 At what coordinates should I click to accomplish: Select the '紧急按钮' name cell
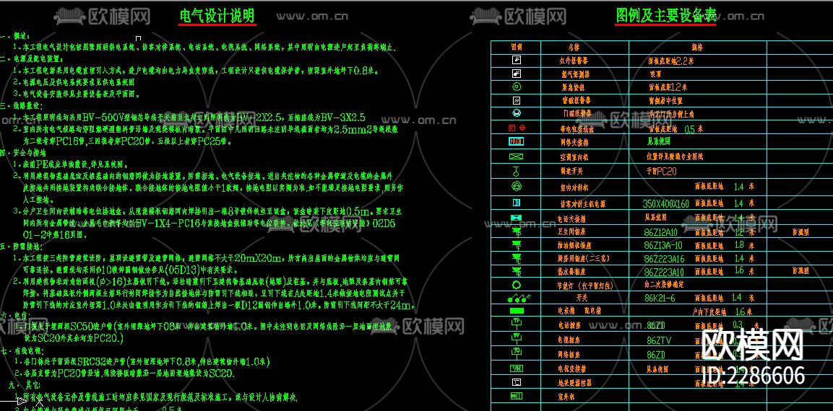click(574, 87)
